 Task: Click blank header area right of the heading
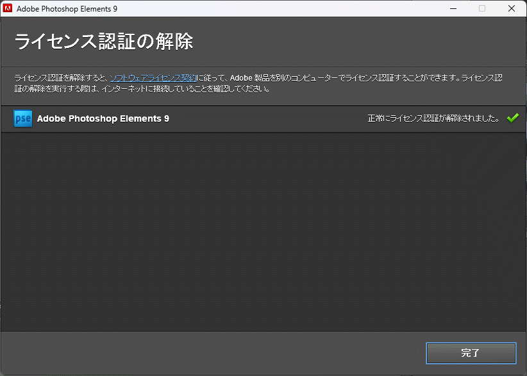point(359,42)
